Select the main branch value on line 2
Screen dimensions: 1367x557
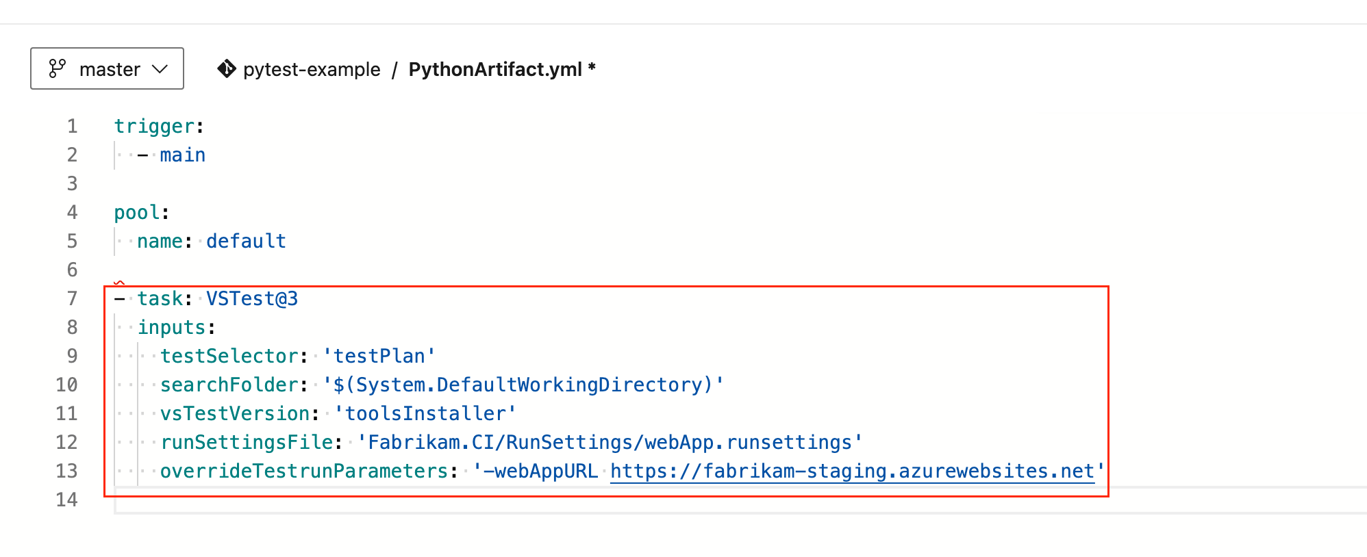[182, 155]
